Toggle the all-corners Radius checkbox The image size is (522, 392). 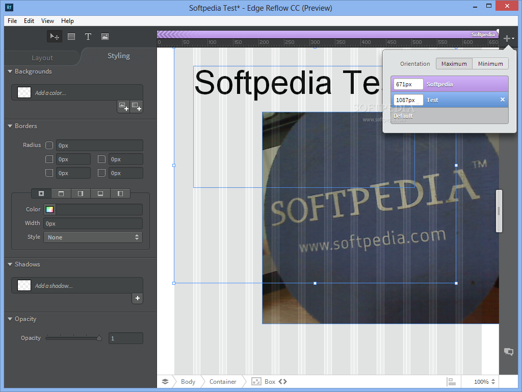(49, 145)
